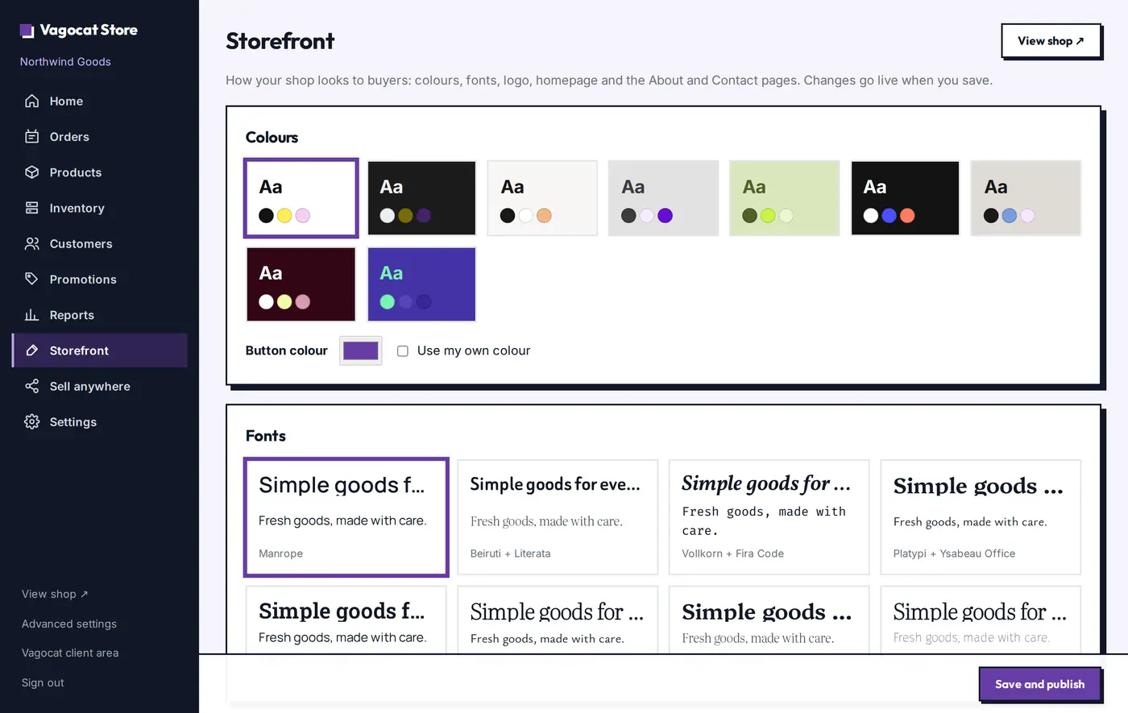Select the beige scheme with the blue dot

click(1026, 198)
